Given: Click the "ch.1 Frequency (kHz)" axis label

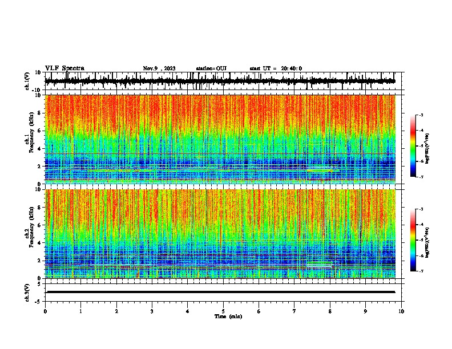Looking at the screenshot, I should coord(29,132).
